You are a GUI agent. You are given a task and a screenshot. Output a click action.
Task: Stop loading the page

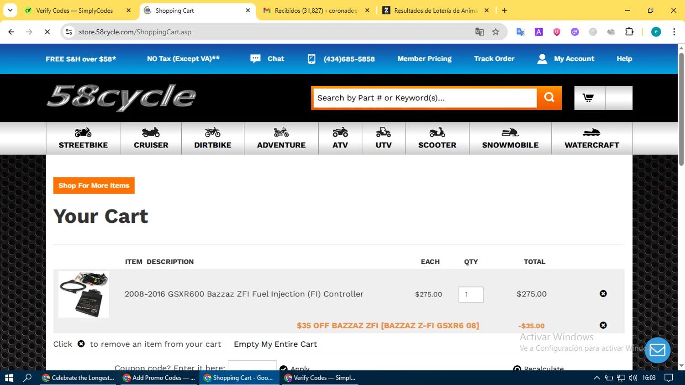click(x=47, y=32)
